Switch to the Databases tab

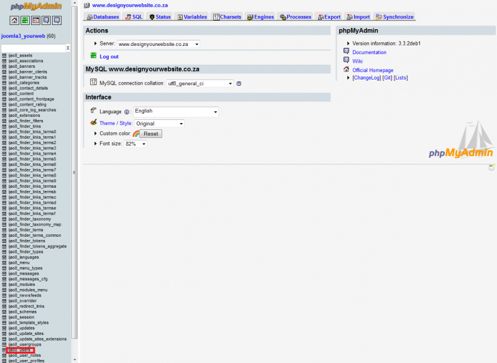[103, 17]
